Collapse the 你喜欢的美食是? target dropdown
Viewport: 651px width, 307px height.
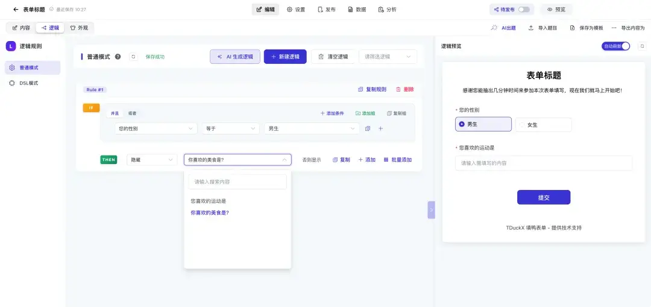237,159
